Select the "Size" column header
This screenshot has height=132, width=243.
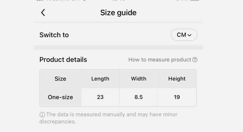60,79
